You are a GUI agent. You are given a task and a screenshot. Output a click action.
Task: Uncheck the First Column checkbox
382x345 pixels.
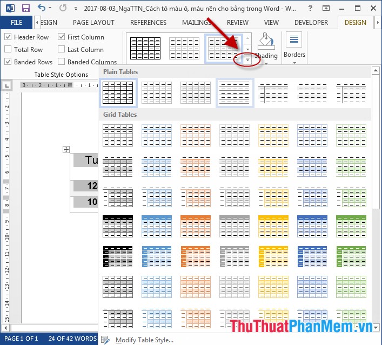[61, 37]
